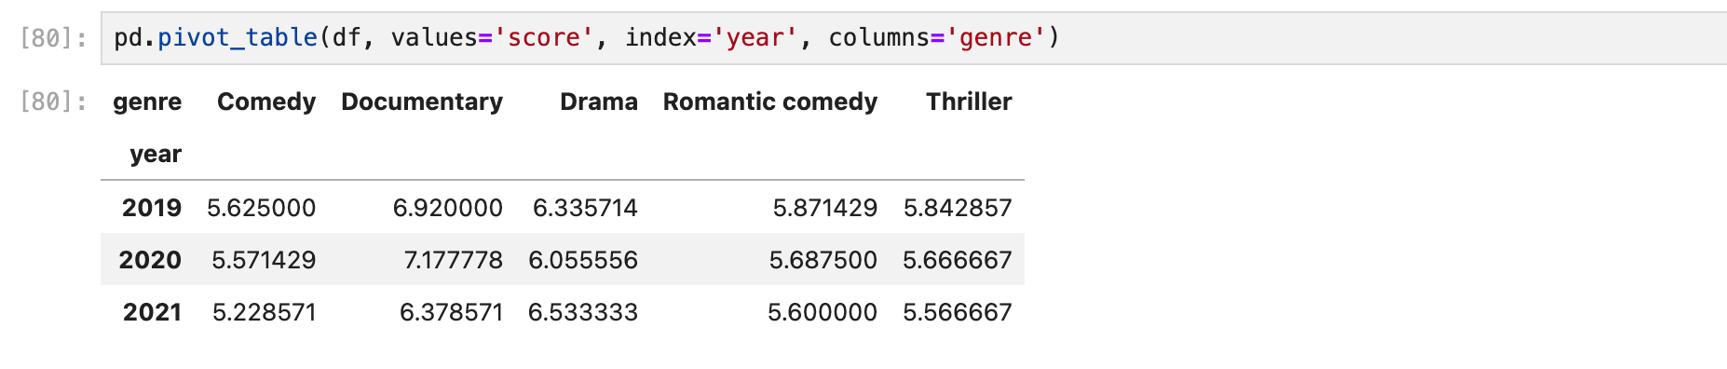
Task: Click the Drama column header
Action: 599,102
